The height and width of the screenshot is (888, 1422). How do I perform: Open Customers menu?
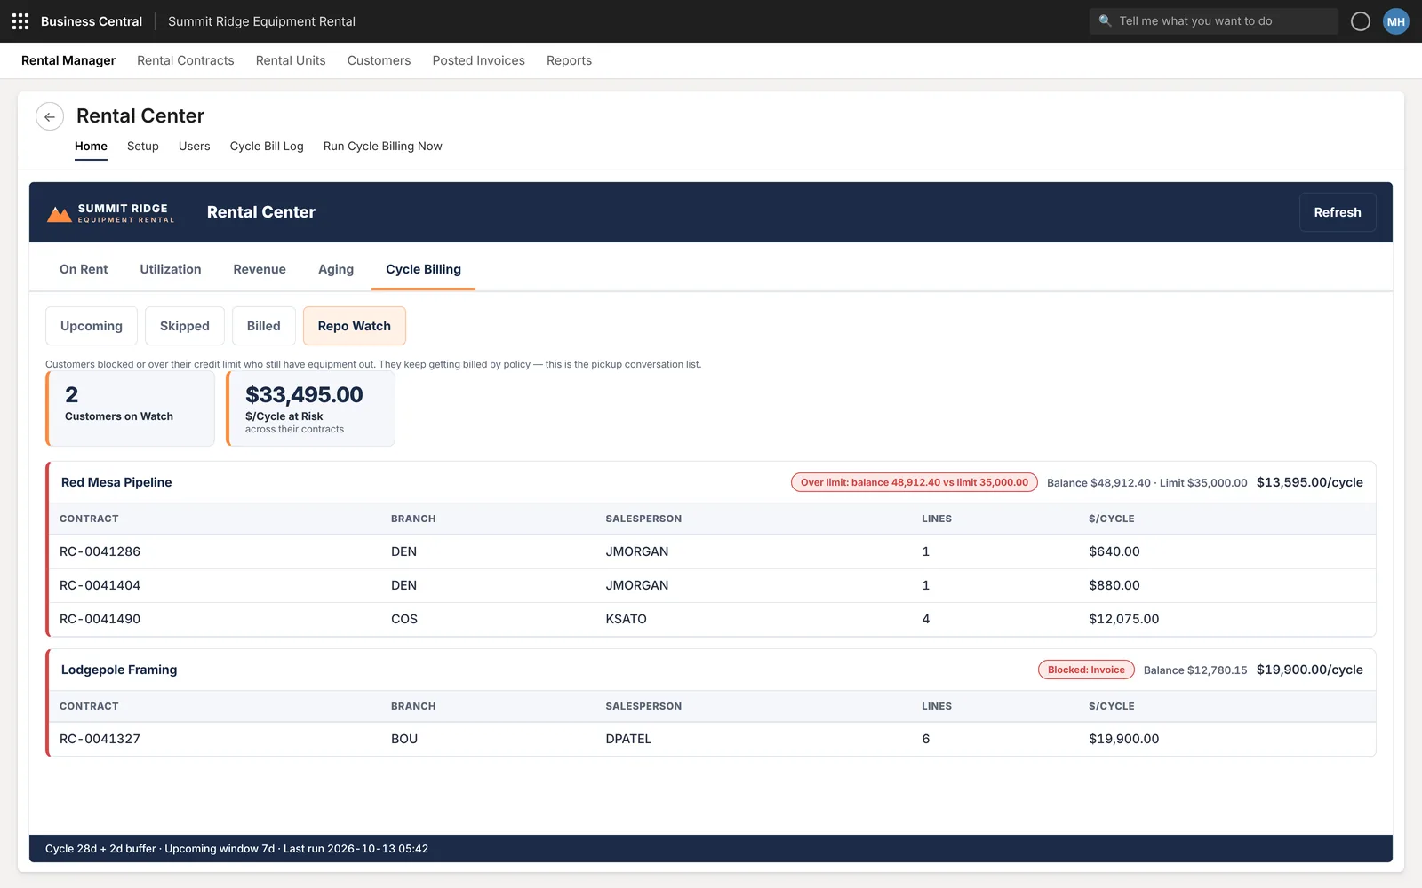coord(379,60)
